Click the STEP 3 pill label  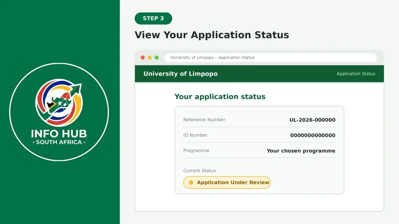(x=153, y=18)
